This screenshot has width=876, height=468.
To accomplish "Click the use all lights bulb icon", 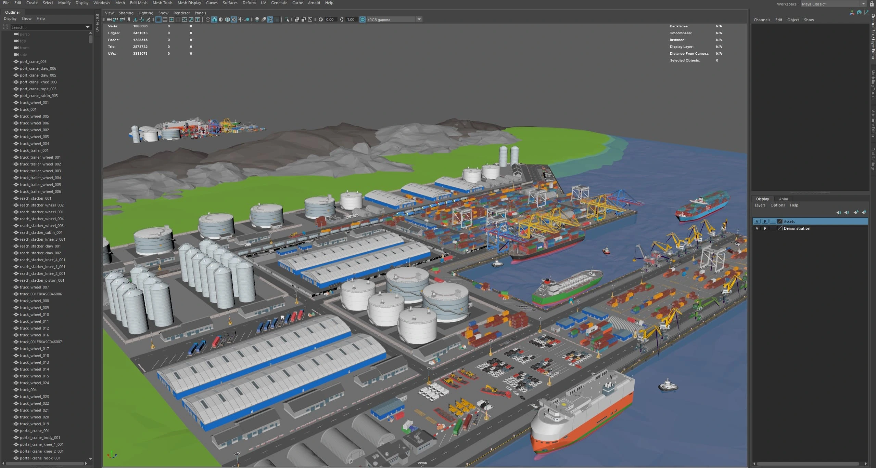I will [x=240, y=19].
